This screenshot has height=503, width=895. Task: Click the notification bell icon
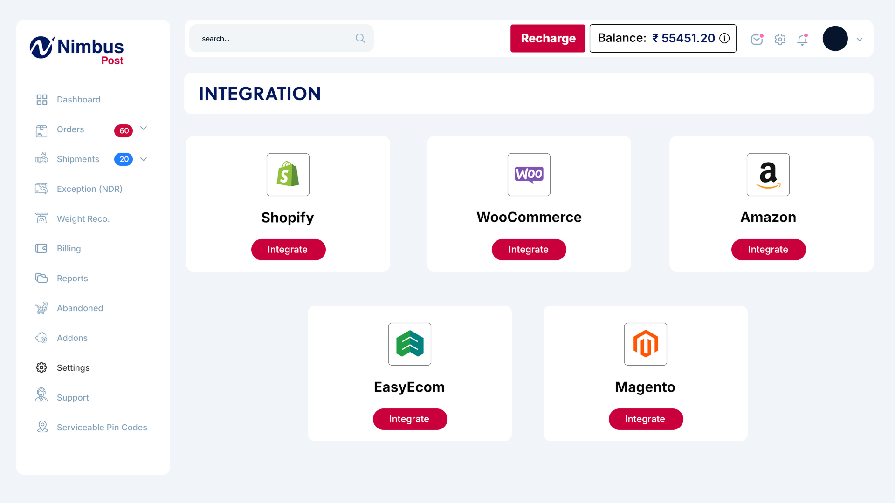coord(802,40)
